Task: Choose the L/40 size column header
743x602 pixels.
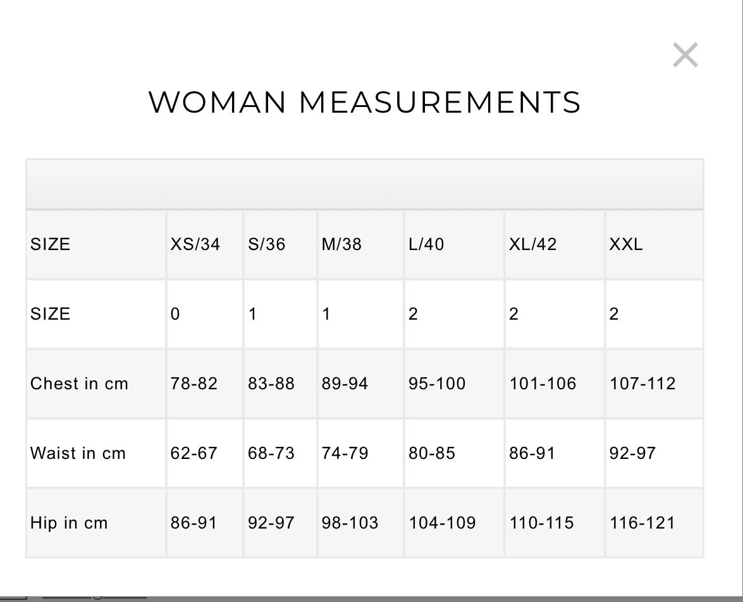Action: click(x=426, y=244)
